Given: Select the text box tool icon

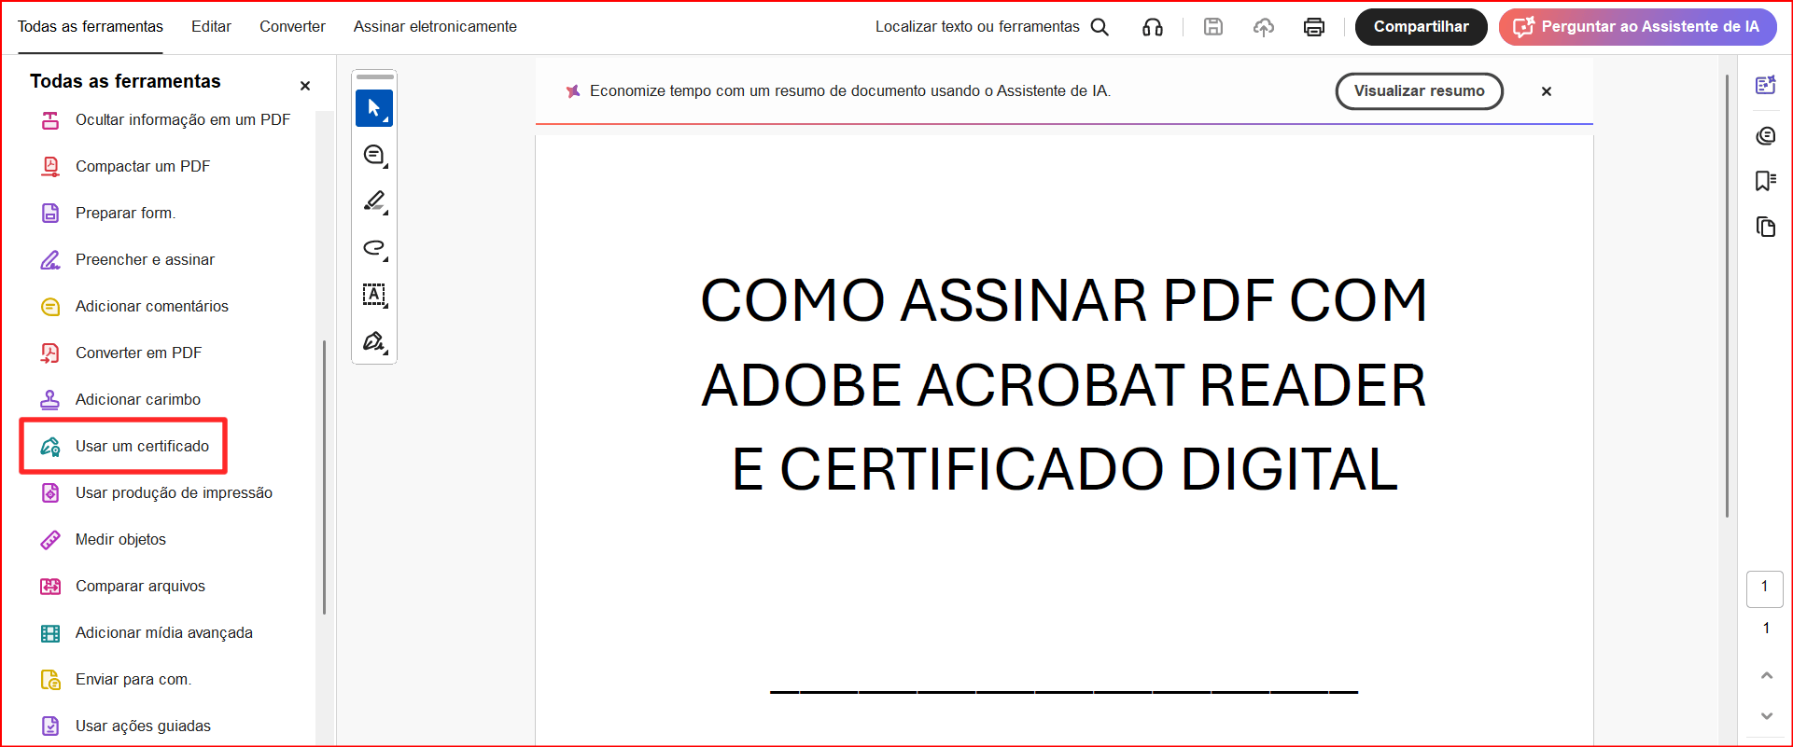Looking at the screenshot, I should point(374,295).
